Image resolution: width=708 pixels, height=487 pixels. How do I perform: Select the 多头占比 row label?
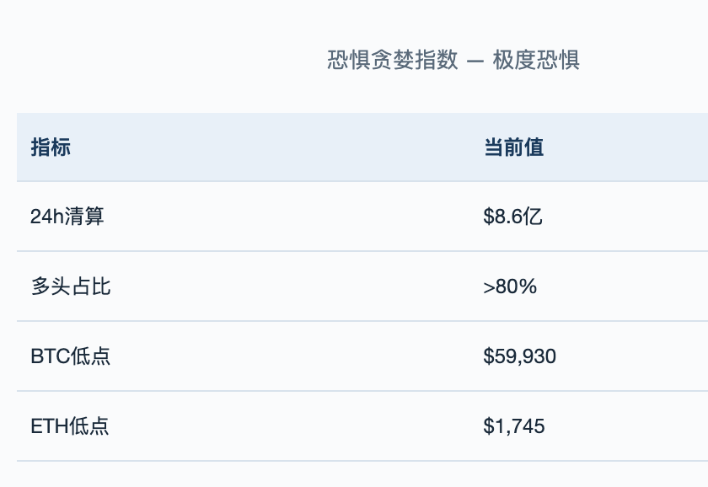coord(71,286)
